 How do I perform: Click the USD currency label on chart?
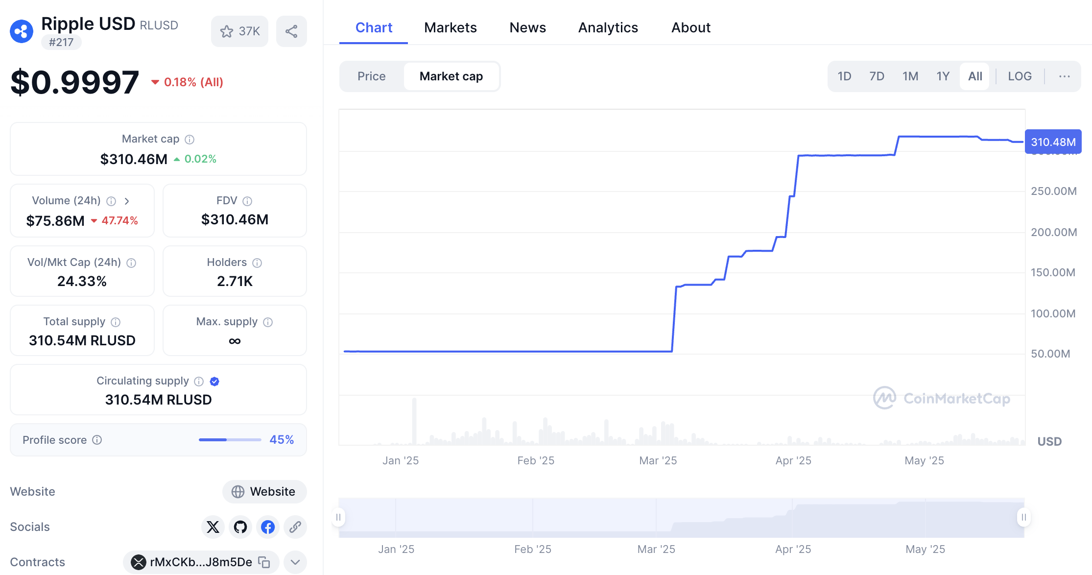pos(1049,442)
